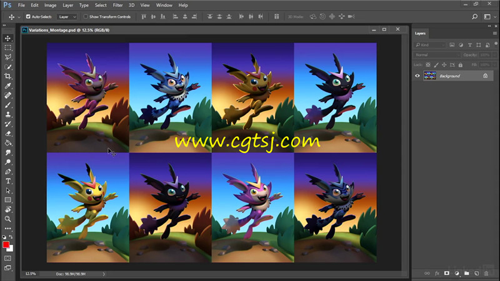Select the Move tool in toolbox
Viewport: 500px width, 281px height.
(x=7, y=38)
